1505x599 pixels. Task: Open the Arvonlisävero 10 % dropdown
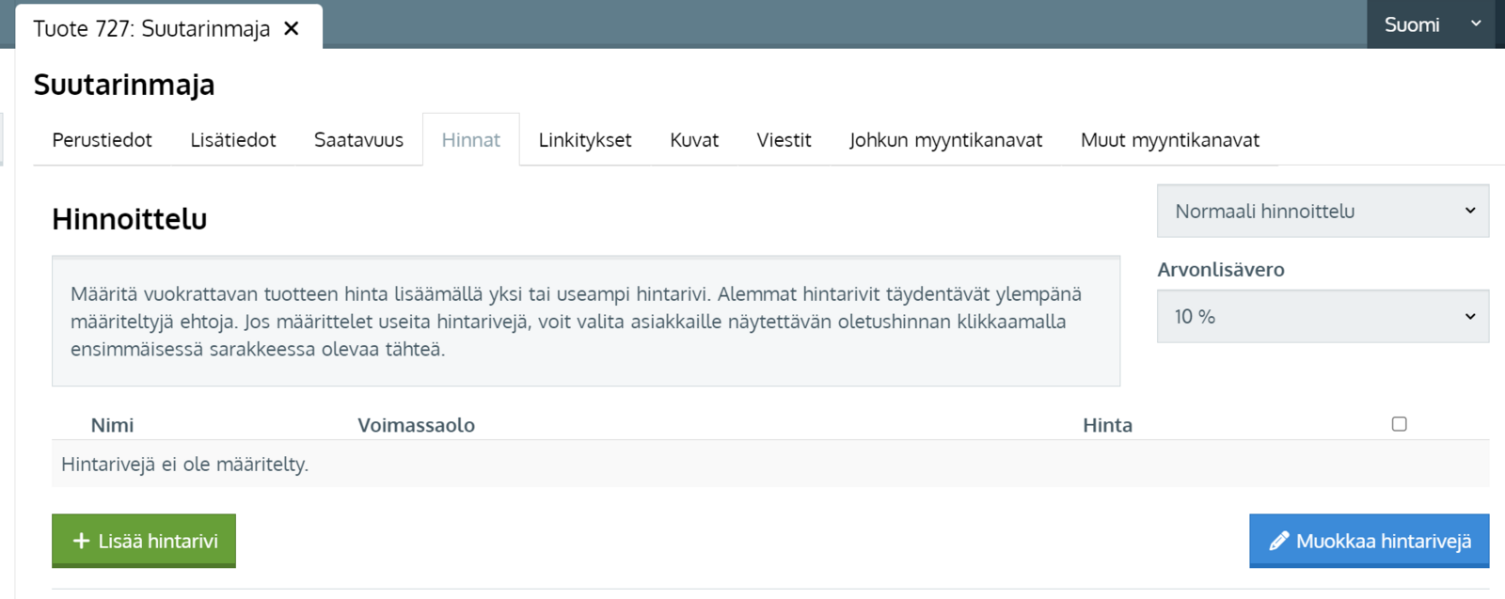tap(1322, 316)
